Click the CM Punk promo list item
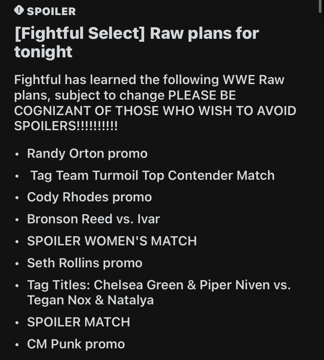This screenshot has height=360, width=324. [x=76, y=344]
